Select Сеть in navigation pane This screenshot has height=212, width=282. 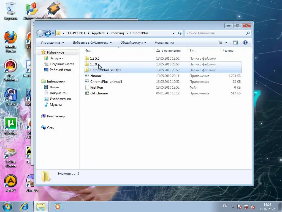tap(50, 128)
